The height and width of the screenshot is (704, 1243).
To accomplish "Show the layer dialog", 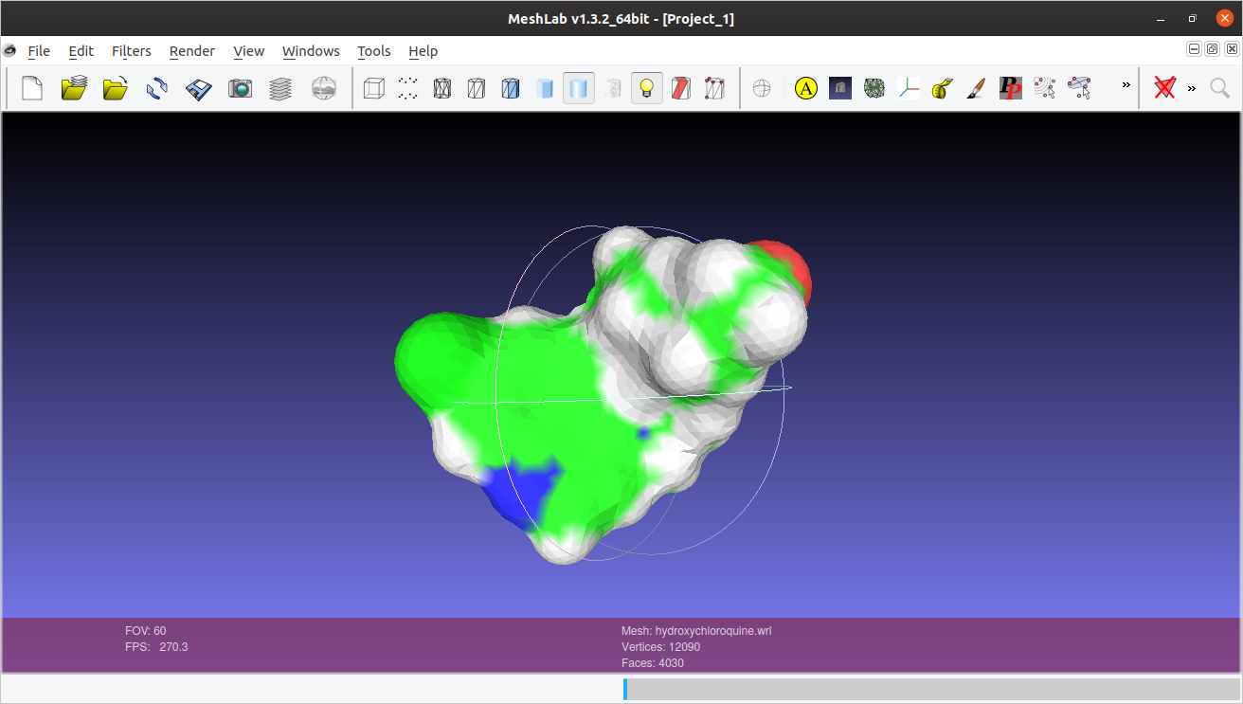I will pos(280,88).
